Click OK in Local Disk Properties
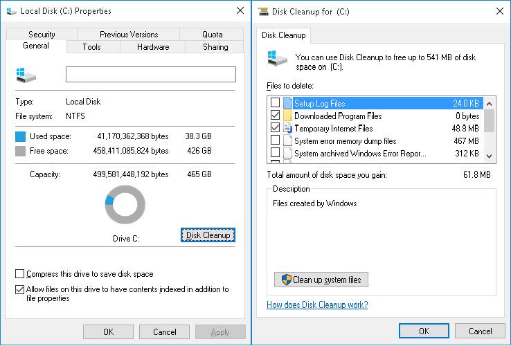Screen dimensions: 511x346 click(x=108, y=331)
